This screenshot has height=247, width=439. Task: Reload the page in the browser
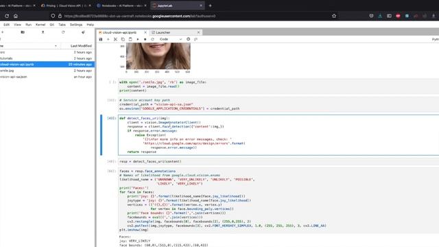[7, 16]
